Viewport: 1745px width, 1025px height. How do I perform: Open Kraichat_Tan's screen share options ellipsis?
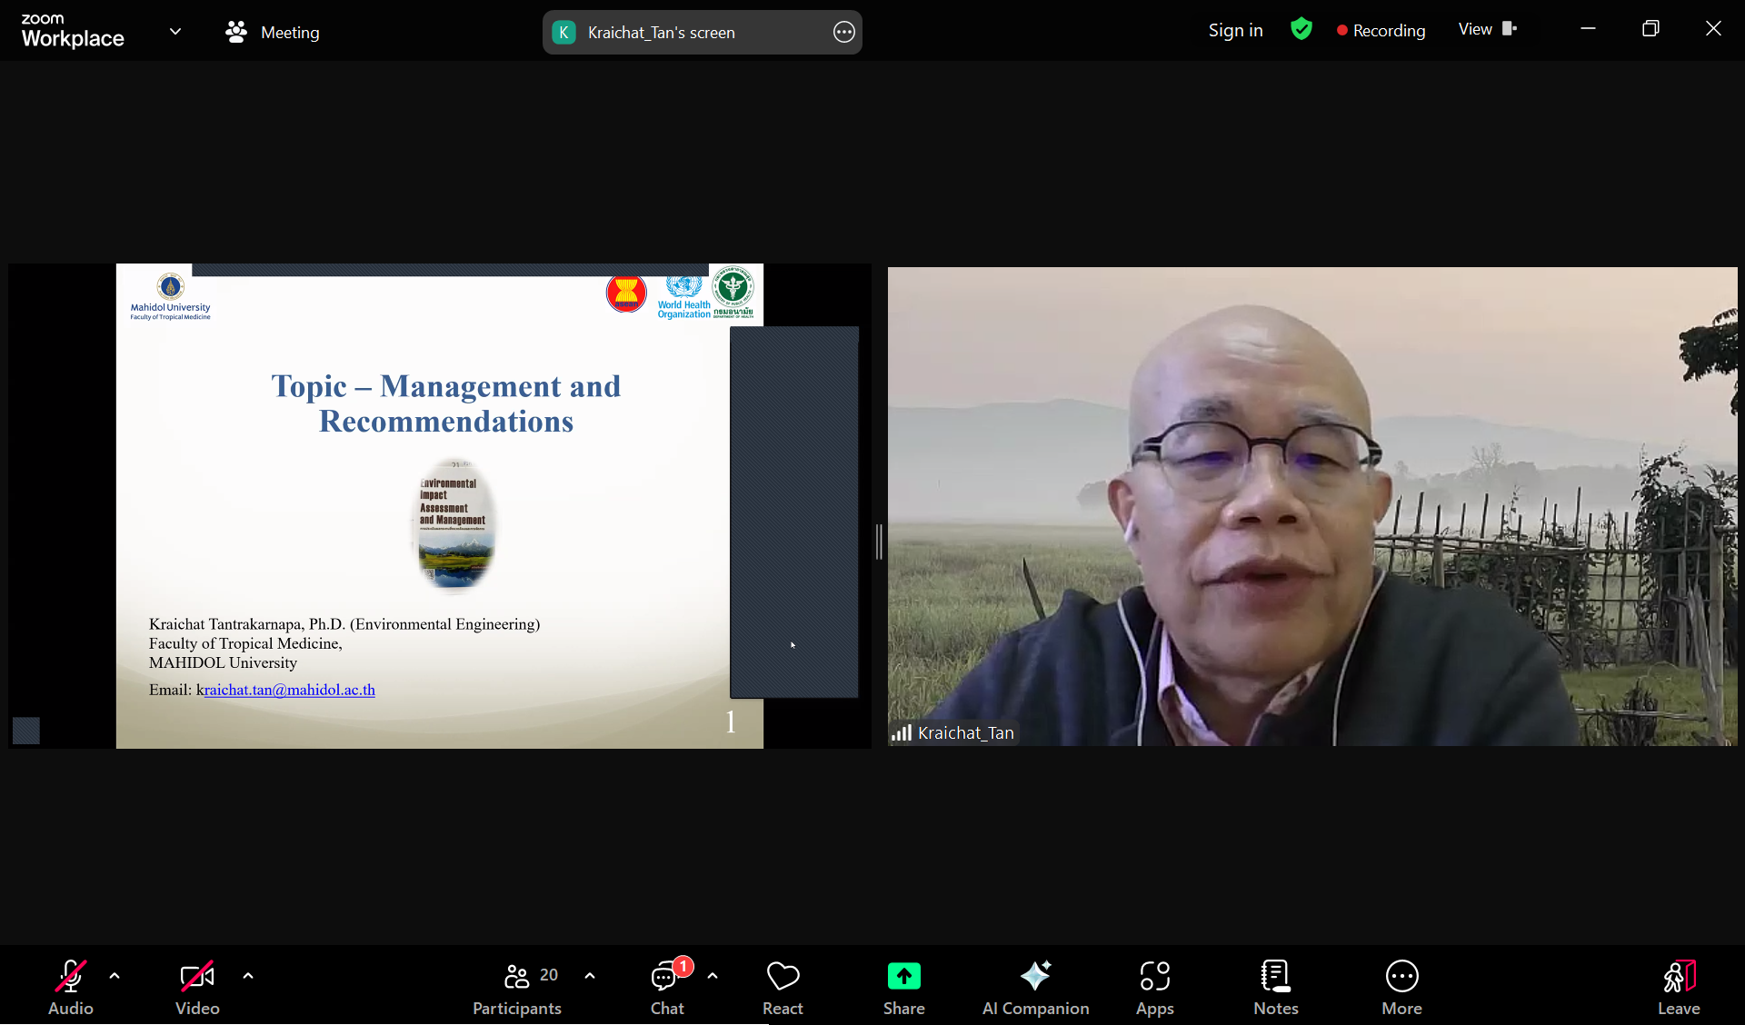click(x=843, y=33)
